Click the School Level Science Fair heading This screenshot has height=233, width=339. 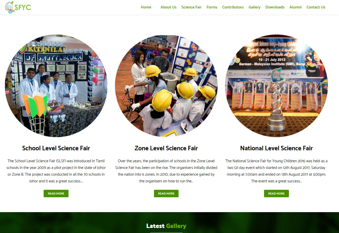point(56,148)
